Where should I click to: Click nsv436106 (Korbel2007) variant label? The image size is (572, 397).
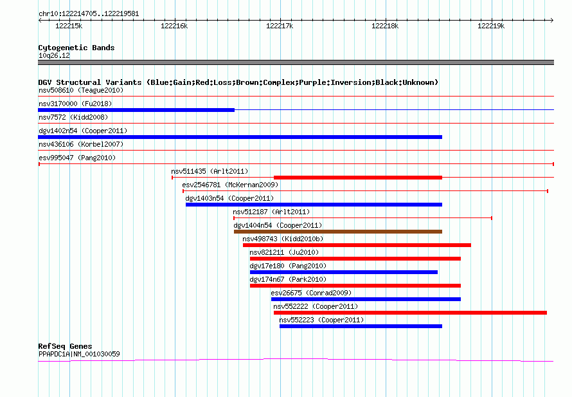pos(81,144)
